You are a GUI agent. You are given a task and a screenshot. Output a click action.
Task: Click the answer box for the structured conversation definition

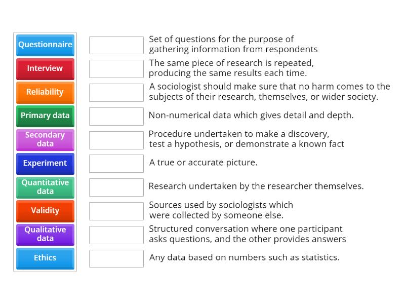[116, 235]
